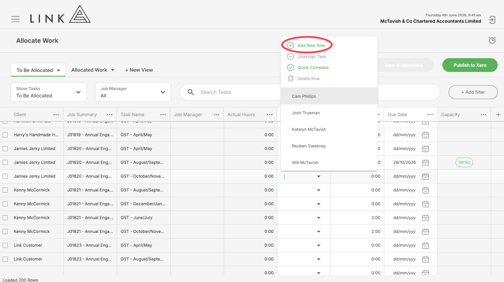Open calendar for Jamies Jerky GST October/November
The width and height of the screenshot is (504, 282).
(426, 176)
